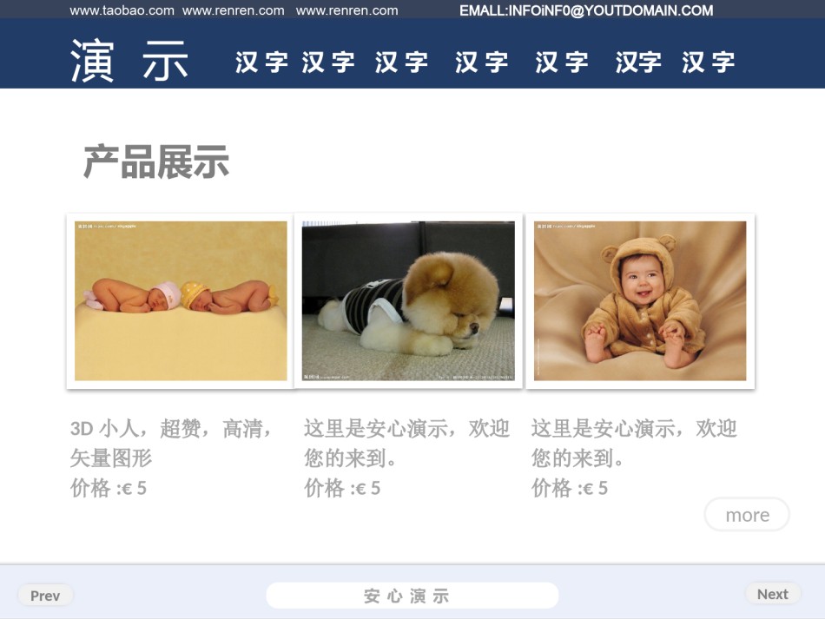Click the last 汉字 navigation item
The image size is (825, 619).
[x=708, y=62]
